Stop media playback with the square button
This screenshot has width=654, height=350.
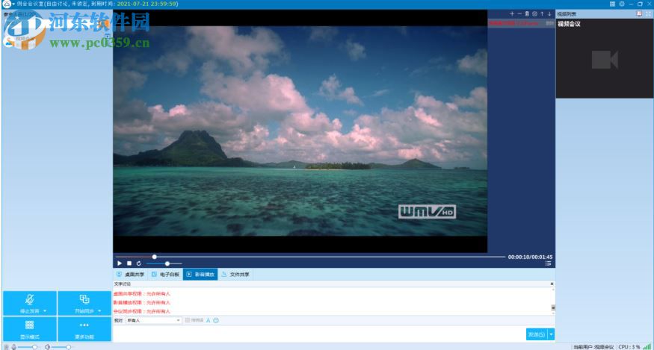(129, 263)
